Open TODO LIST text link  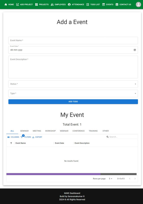tap(95, 5)
